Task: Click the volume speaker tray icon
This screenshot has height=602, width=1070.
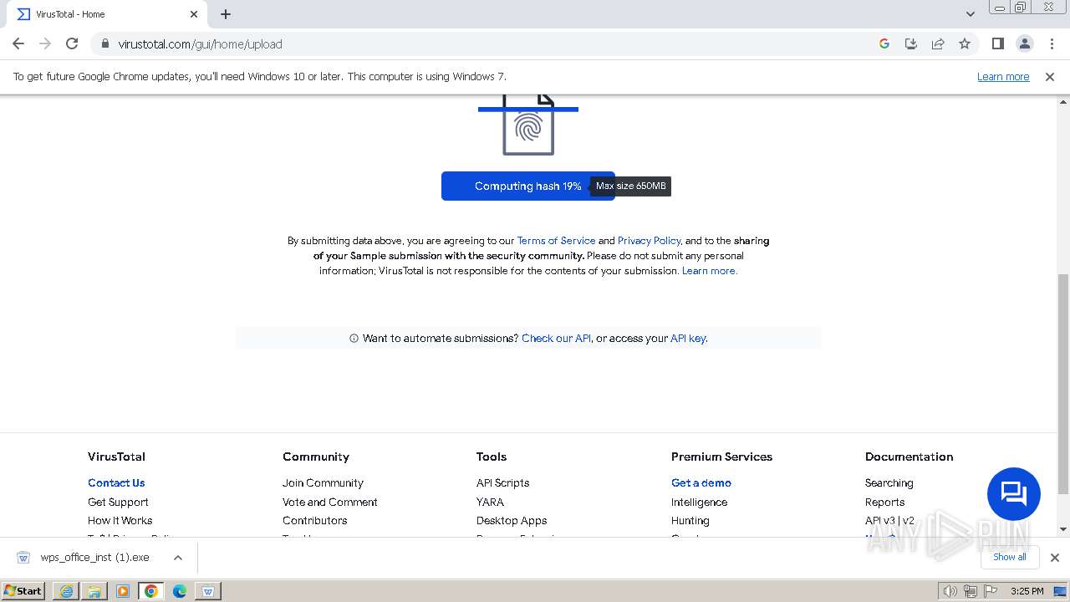Action: point(950,591)
